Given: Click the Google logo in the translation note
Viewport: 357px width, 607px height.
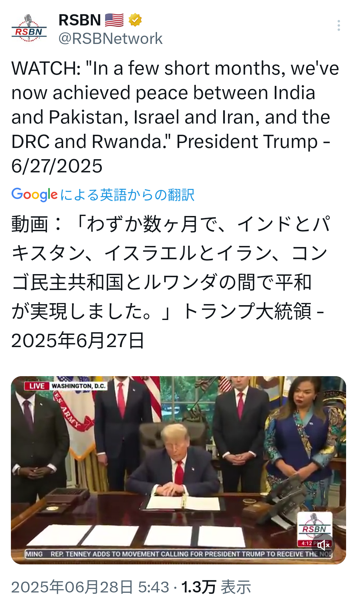Looking at the screenshot, I should click(34, 195).
